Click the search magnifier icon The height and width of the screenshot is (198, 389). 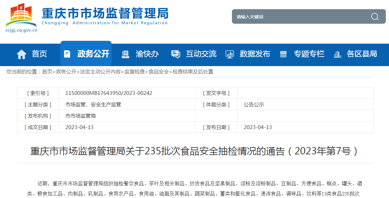point(375,17)
